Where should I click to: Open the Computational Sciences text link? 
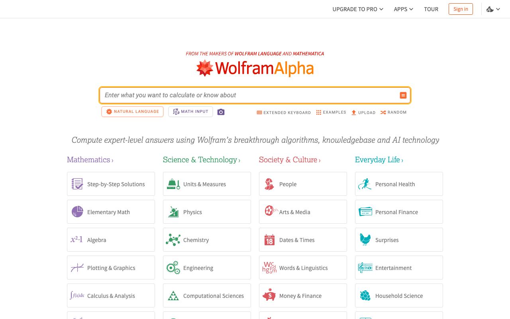point(214,296)
